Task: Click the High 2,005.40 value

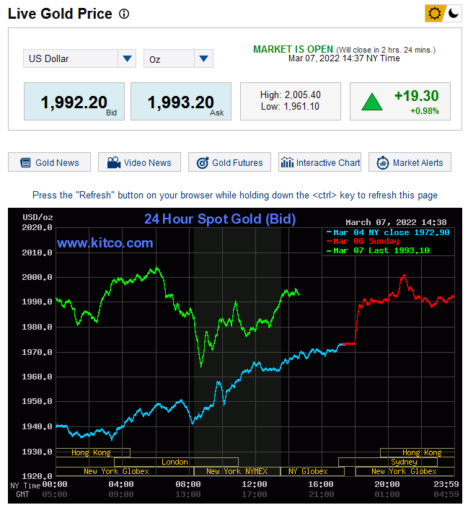Action: (291, 95)
